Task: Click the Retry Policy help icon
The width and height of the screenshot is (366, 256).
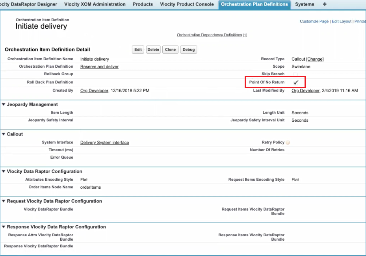Action: 288,143
